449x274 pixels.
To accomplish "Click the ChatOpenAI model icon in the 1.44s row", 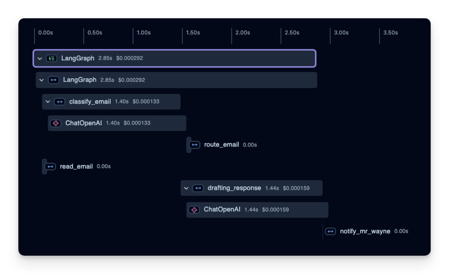I will (194, 210).
